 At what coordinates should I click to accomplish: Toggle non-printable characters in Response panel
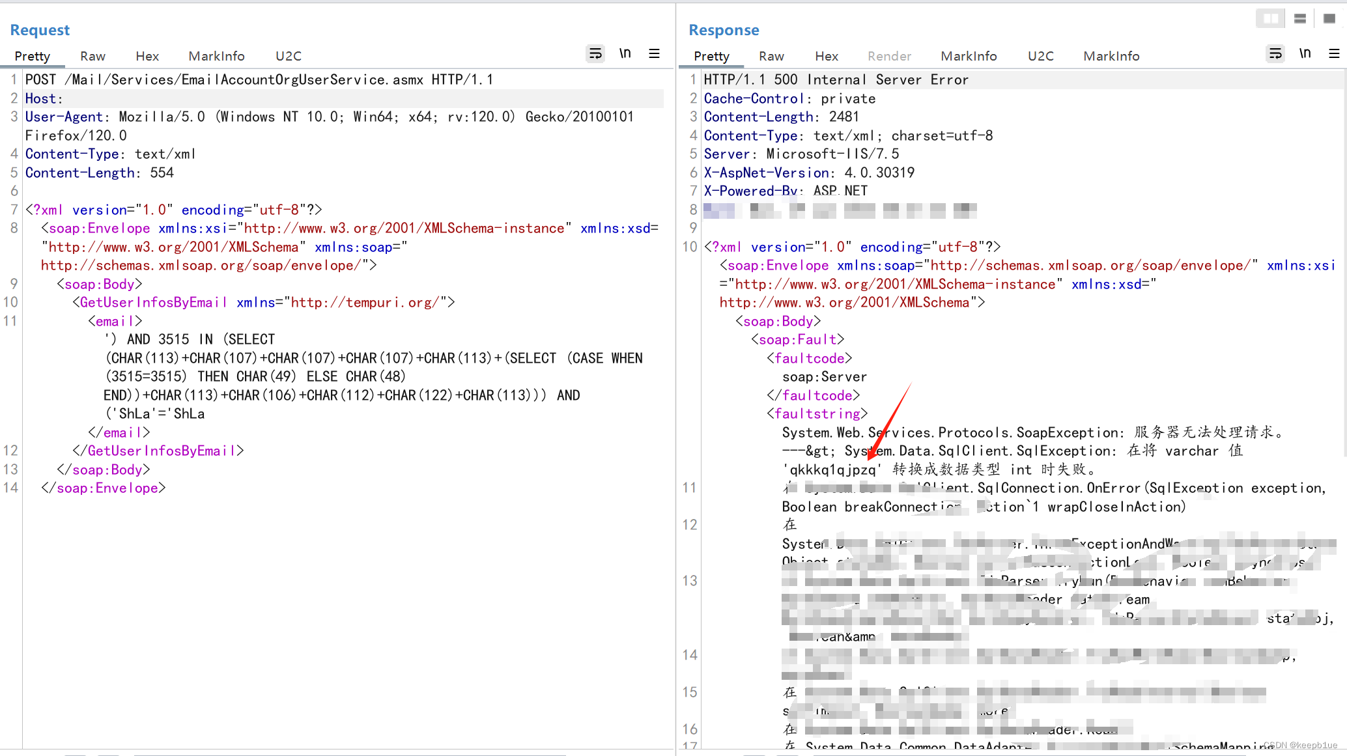point(1305,53)
